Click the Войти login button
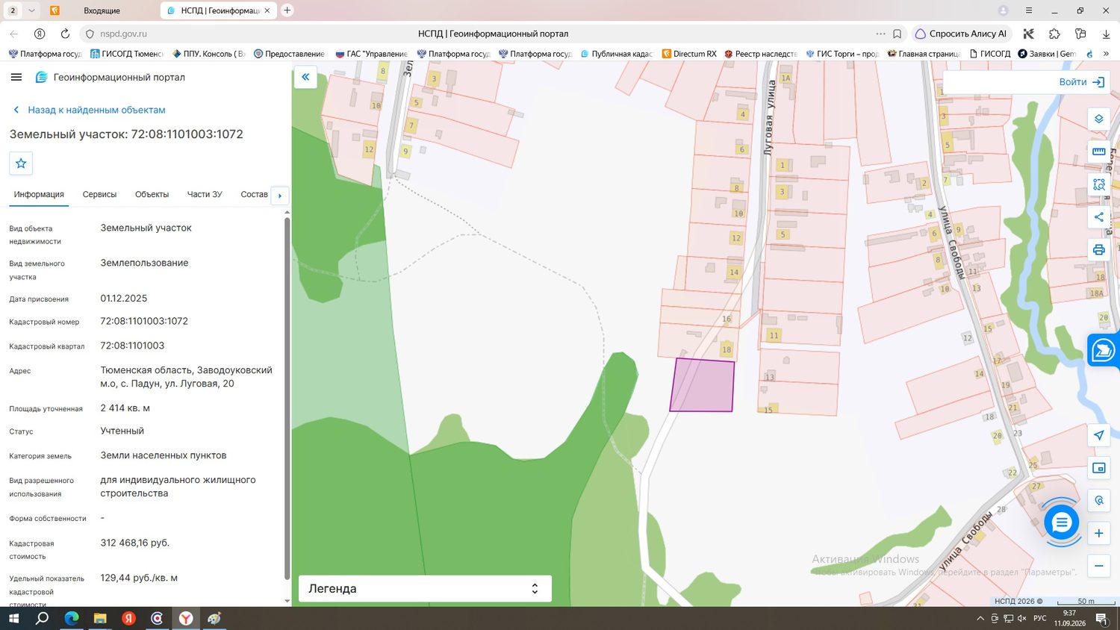The width and height of the screenshot is (1120, 630). point(1081,82)
